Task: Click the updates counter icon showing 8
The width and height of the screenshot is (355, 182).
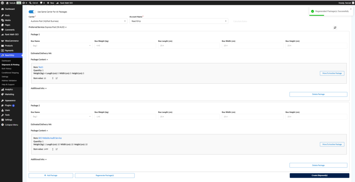Action: [x=24, y=3]
